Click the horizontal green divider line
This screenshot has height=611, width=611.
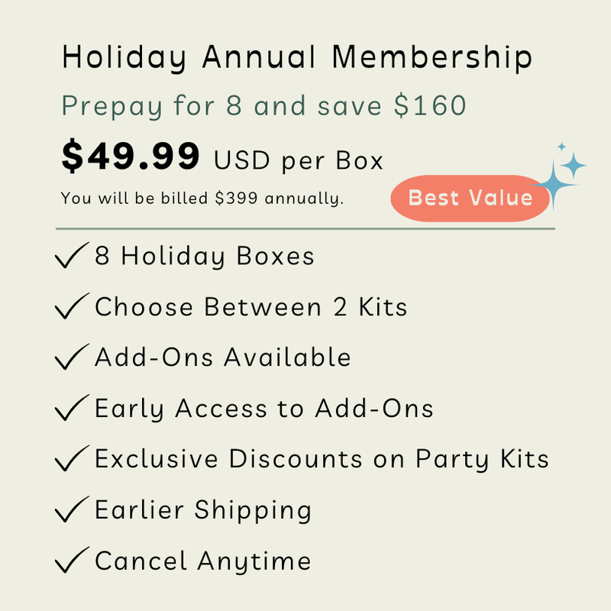click(305, 228)
